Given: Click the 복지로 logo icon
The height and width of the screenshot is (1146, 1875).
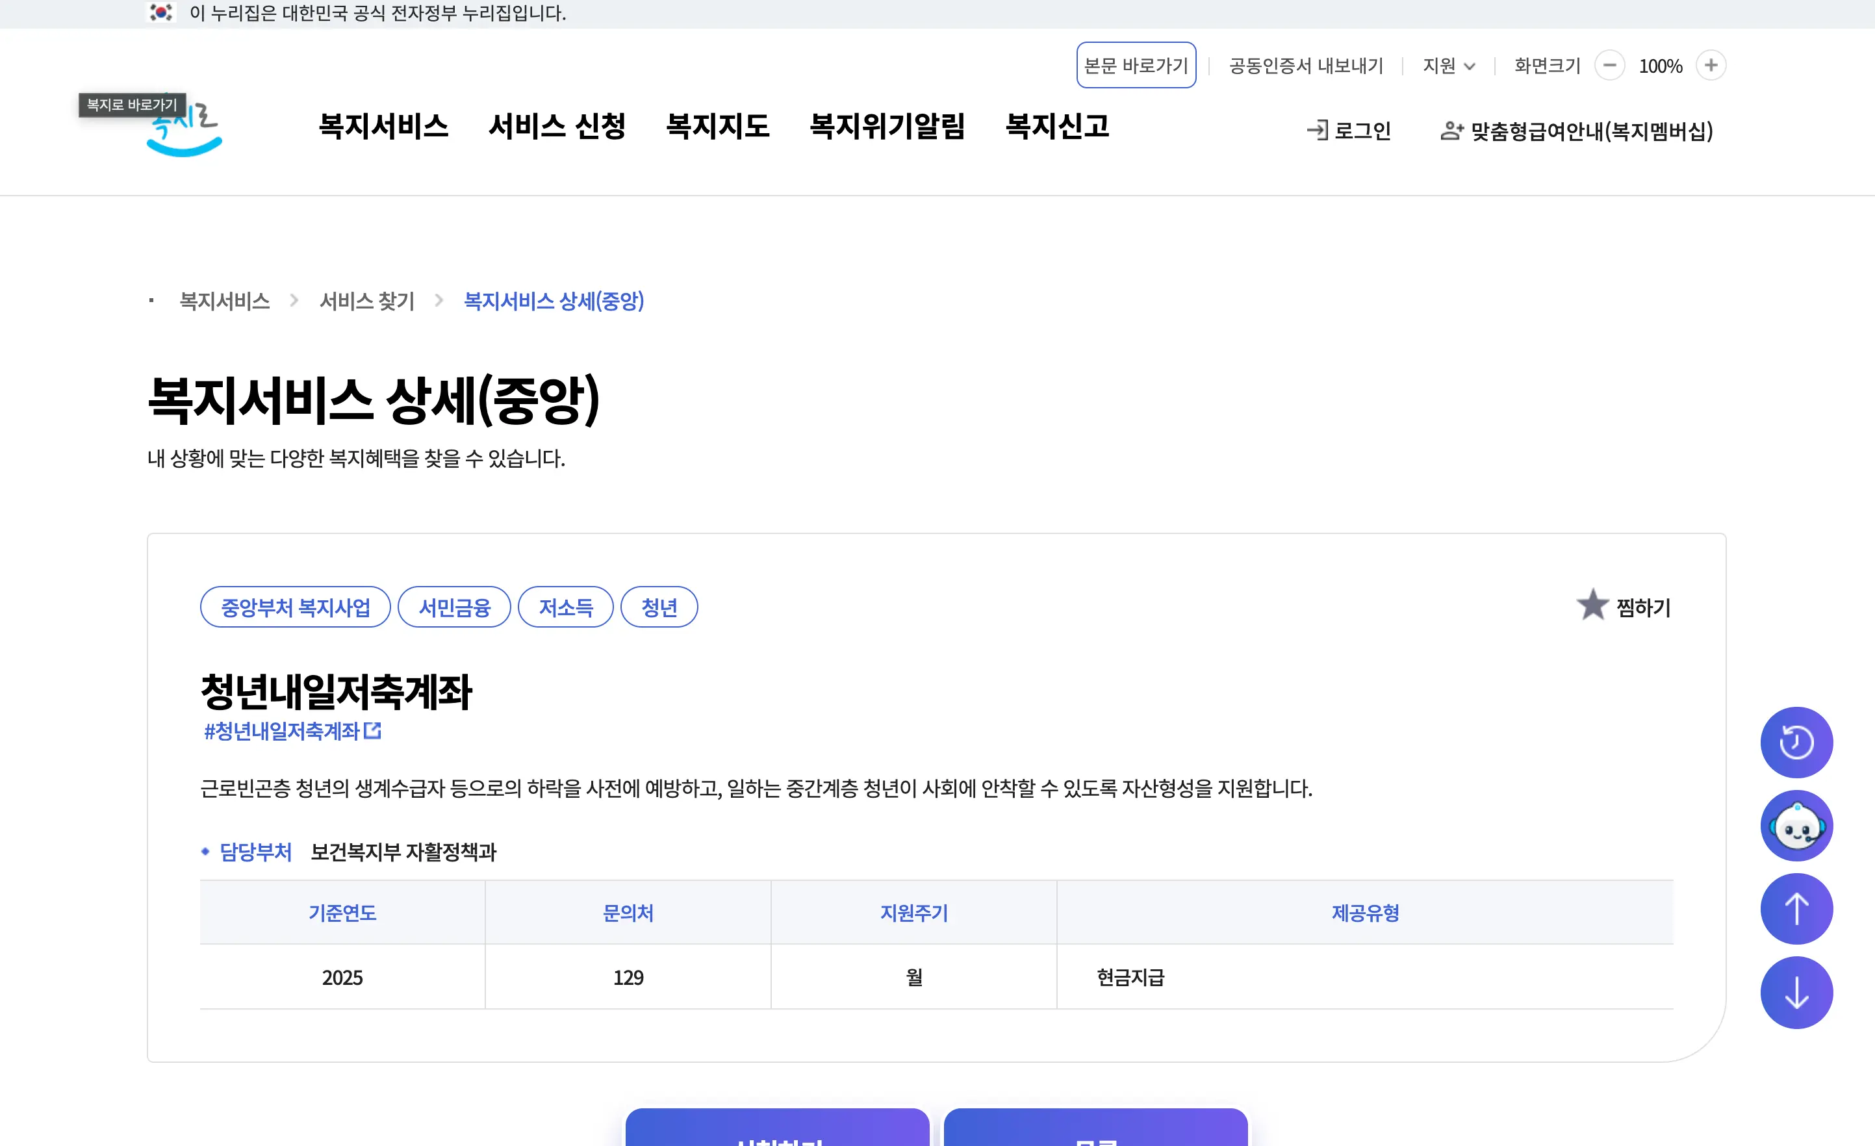Looking at the screenshot, I should pyautogui.click(x=185, y=129).
